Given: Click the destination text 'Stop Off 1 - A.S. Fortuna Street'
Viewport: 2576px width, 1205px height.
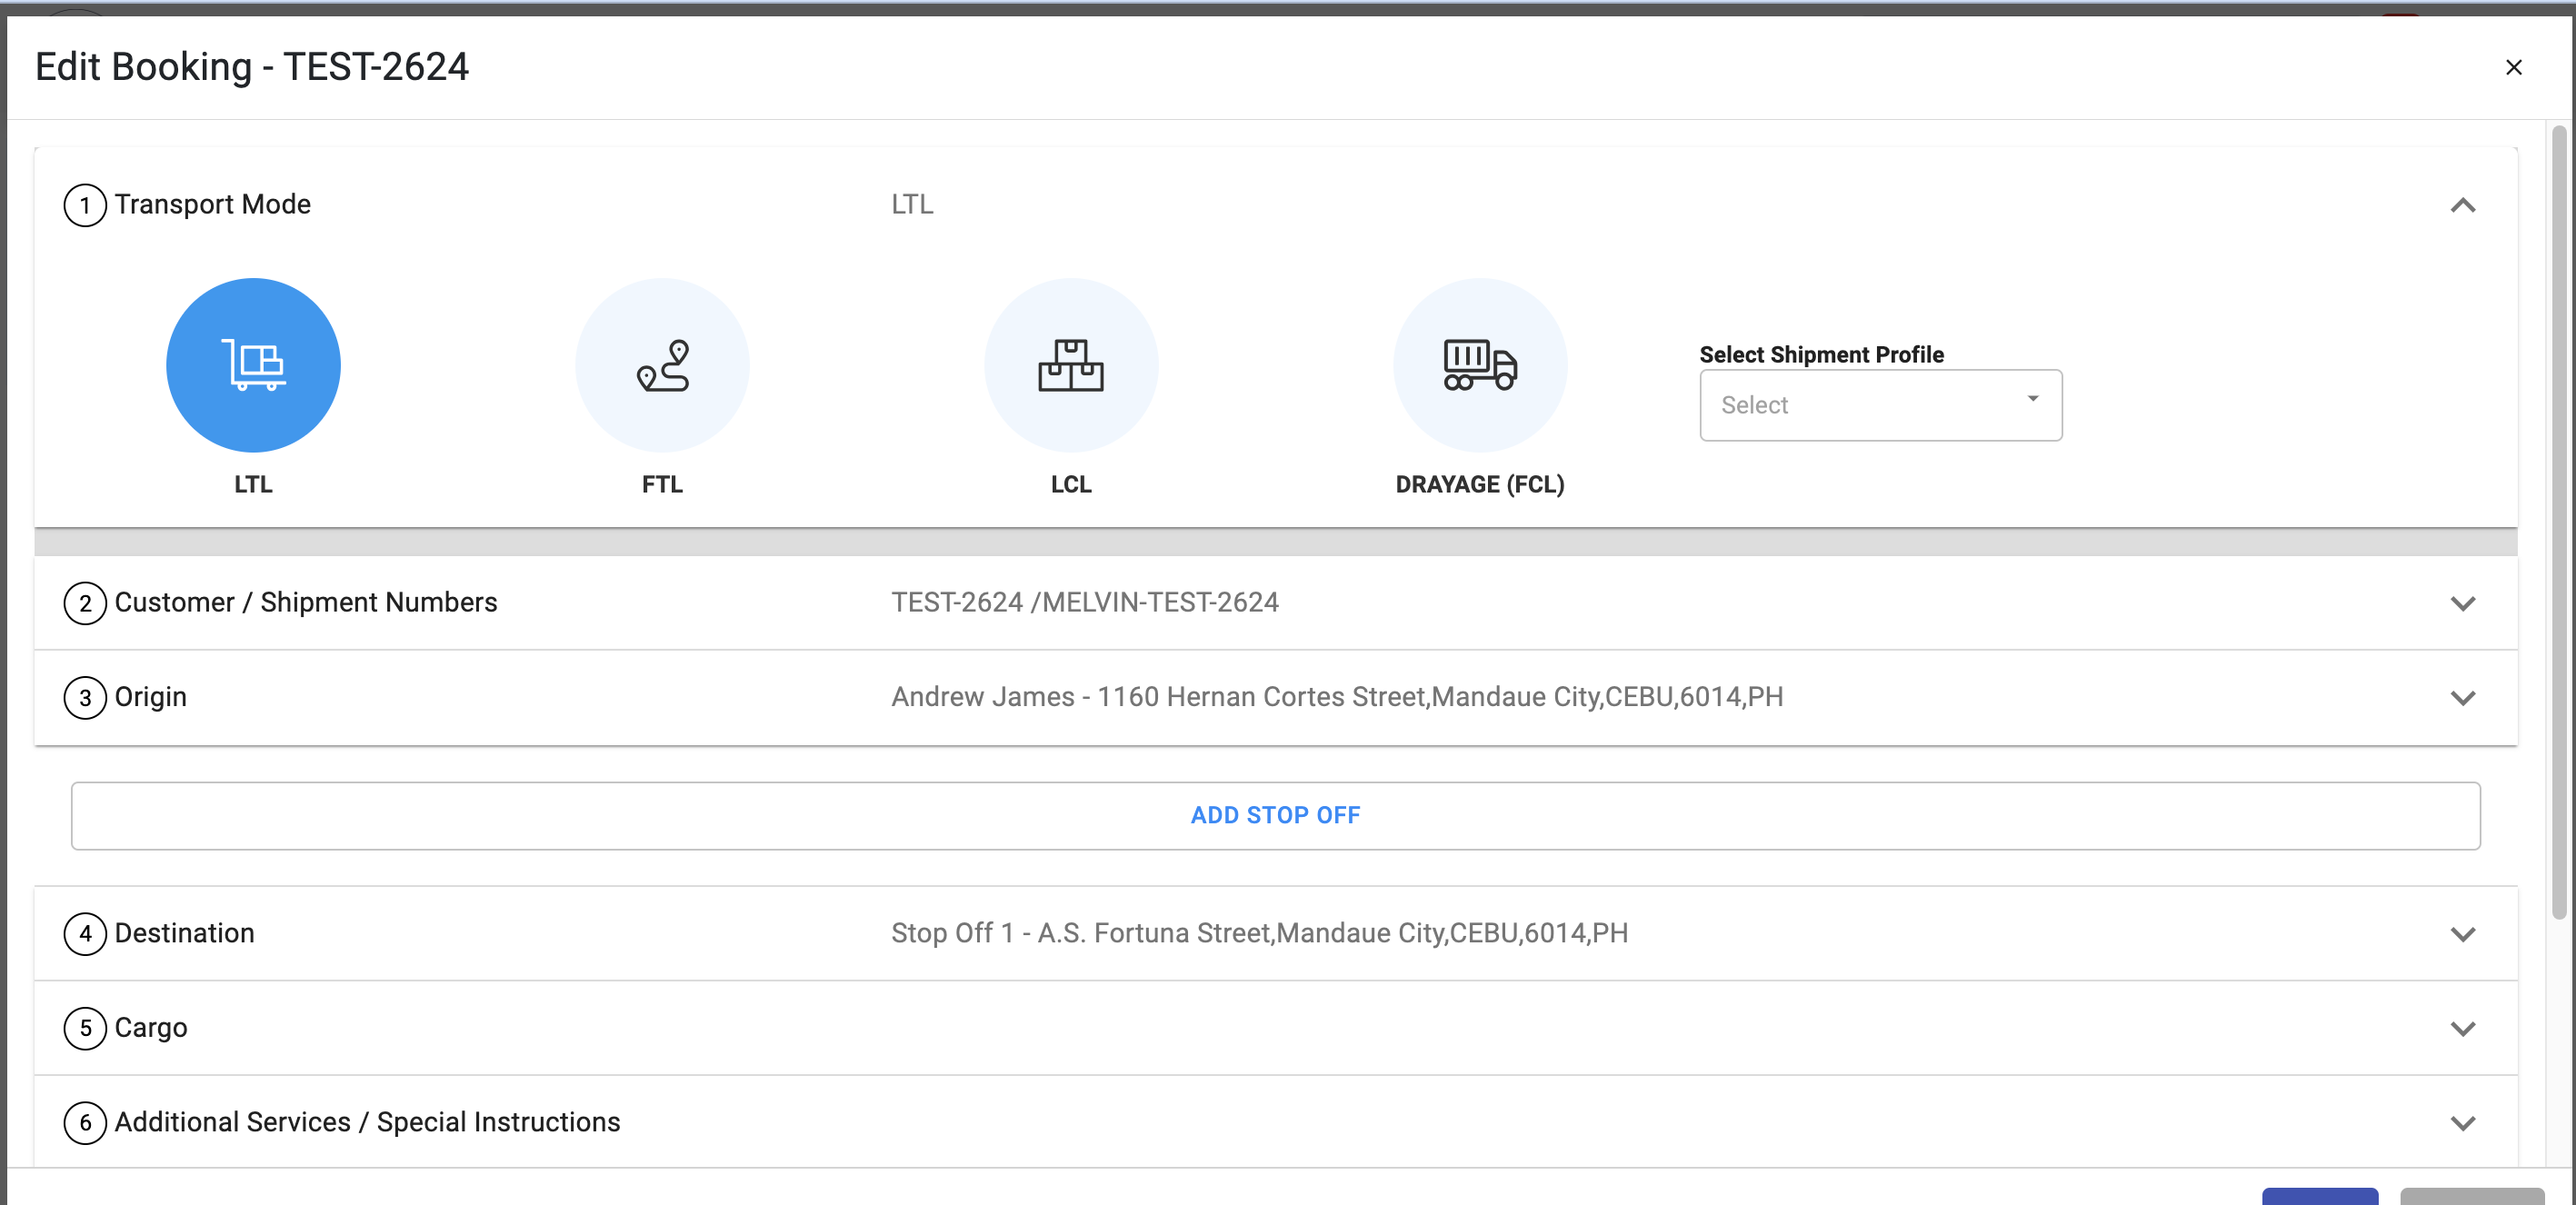Looking at the screenshot, I should click(1259, 933).
